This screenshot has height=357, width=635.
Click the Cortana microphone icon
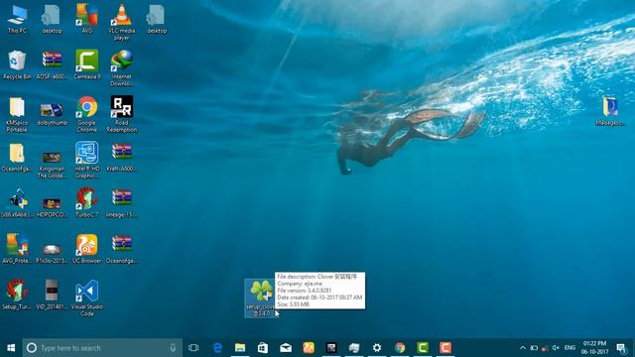pyautogui.click(x=173, y=348)
